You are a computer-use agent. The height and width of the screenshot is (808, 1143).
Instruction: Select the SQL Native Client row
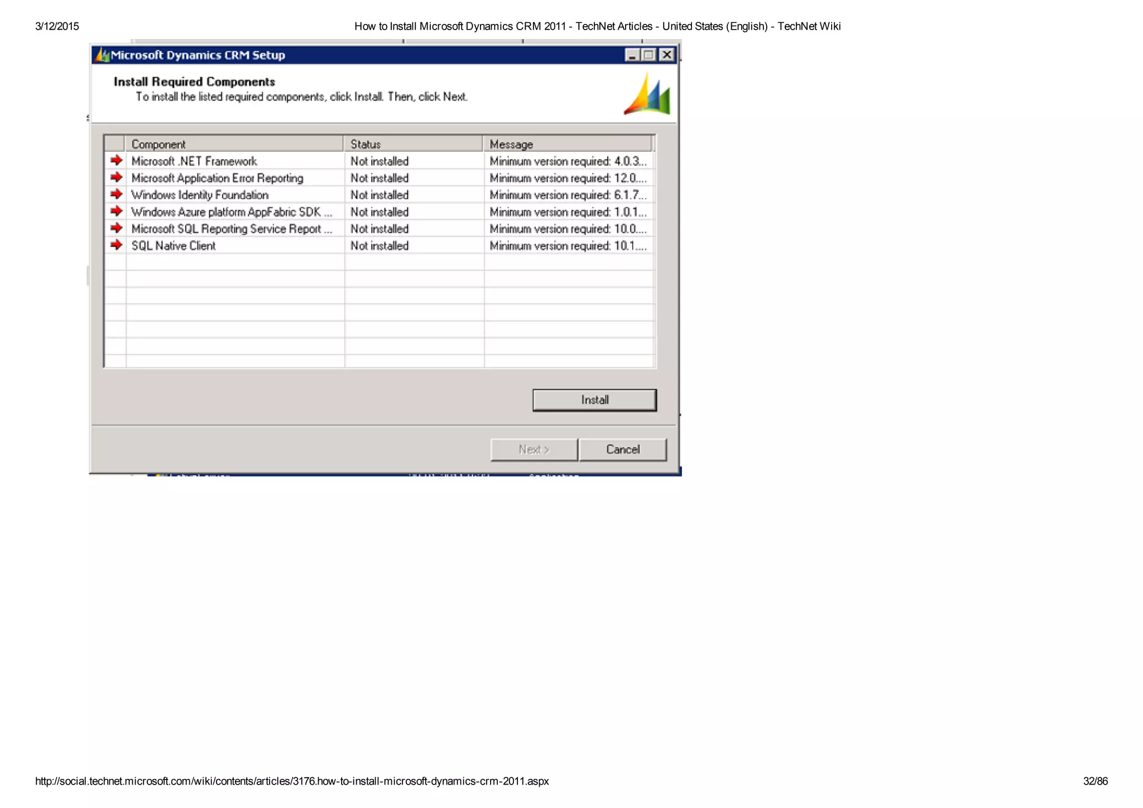pos(379,246)
